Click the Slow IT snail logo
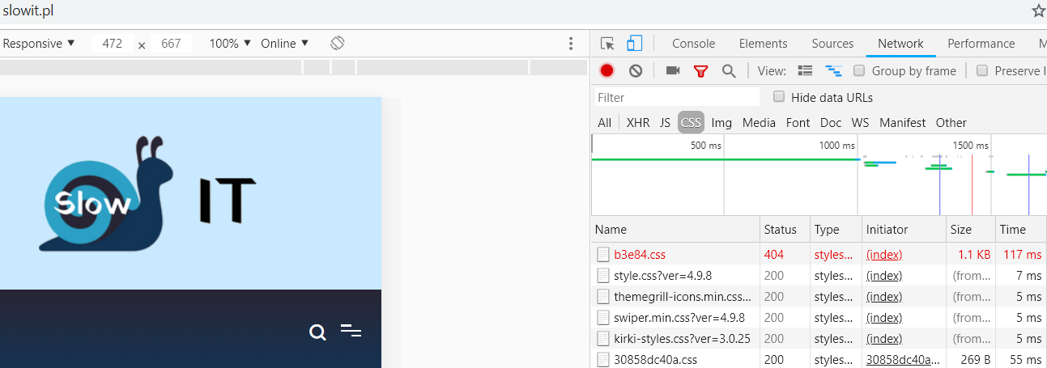Viewport: 1047px width, 368px height. point(148,193)
